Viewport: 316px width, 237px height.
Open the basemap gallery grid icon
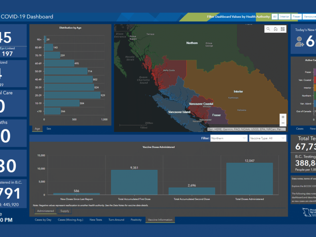pos(283,29)
